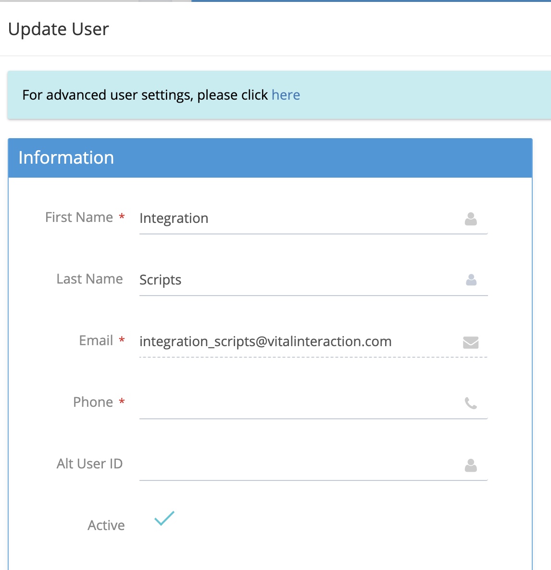Click the person icon in First Name field
Viewport: 551px width, 570px height.
pyautogui.click(x=471, y=219)
